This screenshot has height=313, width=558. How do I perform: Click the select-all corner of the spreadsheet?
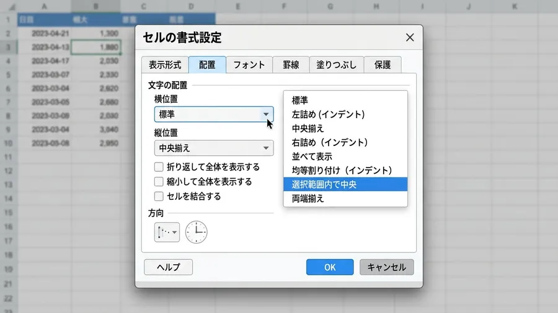[x=9, y=6]
